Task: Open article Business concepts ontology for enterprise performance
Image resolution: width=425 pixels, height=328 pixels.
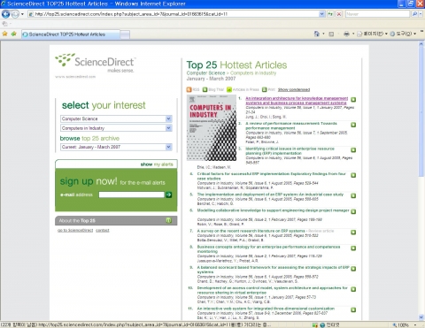Action: tap(268, 249)
